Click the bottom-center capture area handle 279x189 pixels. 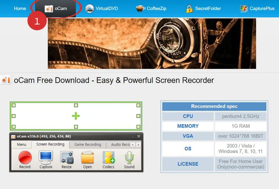coord(76,127)
